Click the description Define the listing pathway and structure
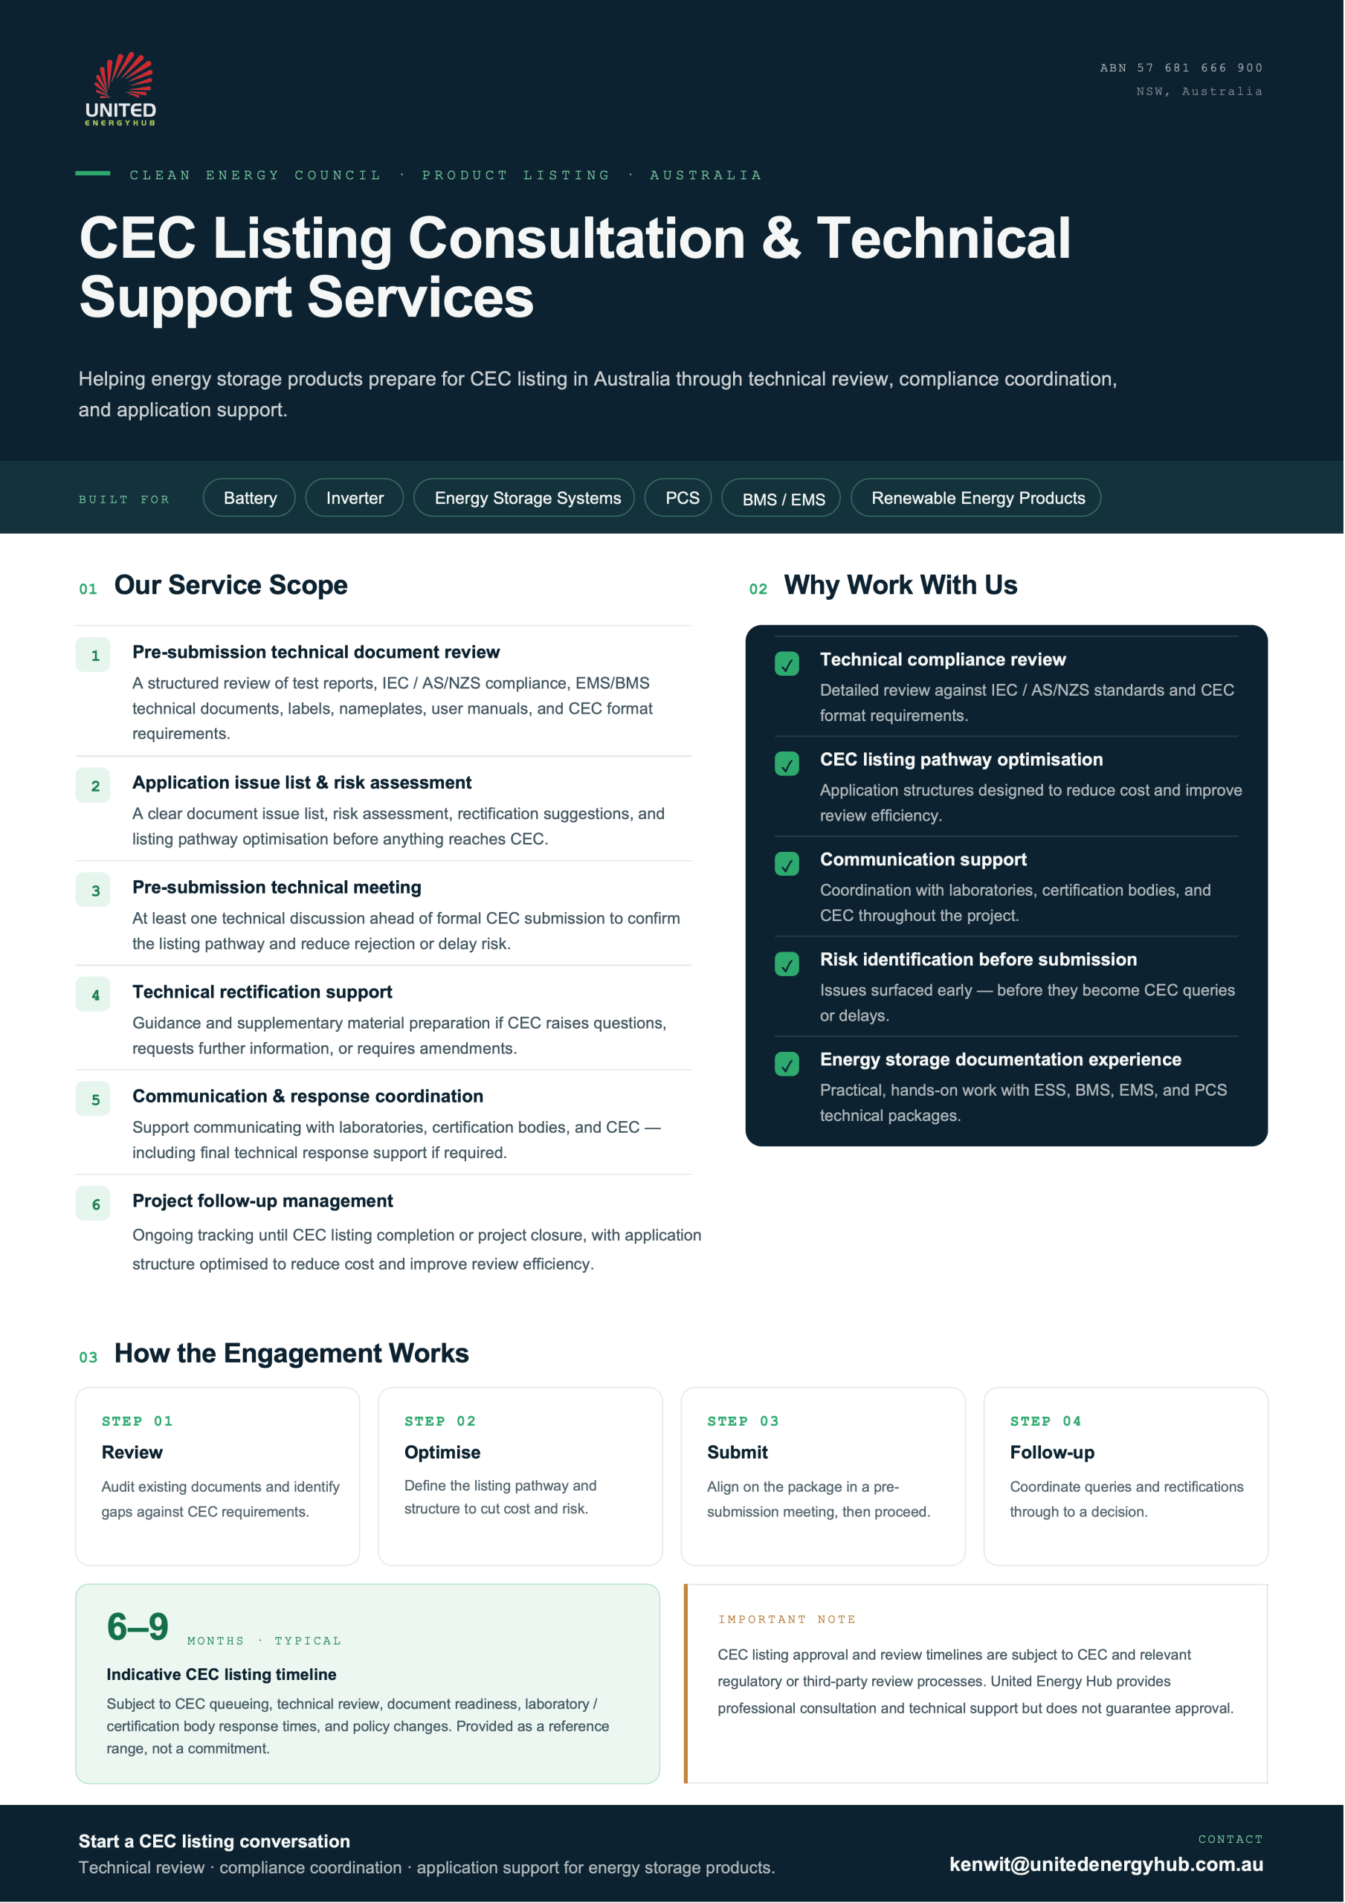1345x1903 pixels. [500, 1497]
